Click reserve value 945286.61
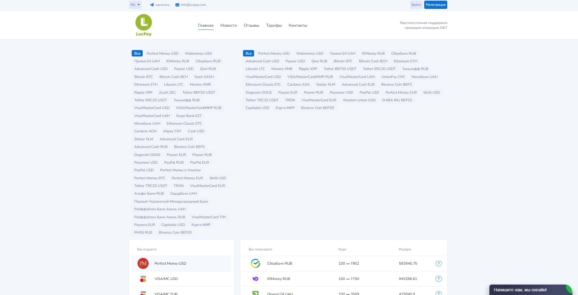Image resolution: width=578 pixels, height=295 pixels. click(408, 279)
